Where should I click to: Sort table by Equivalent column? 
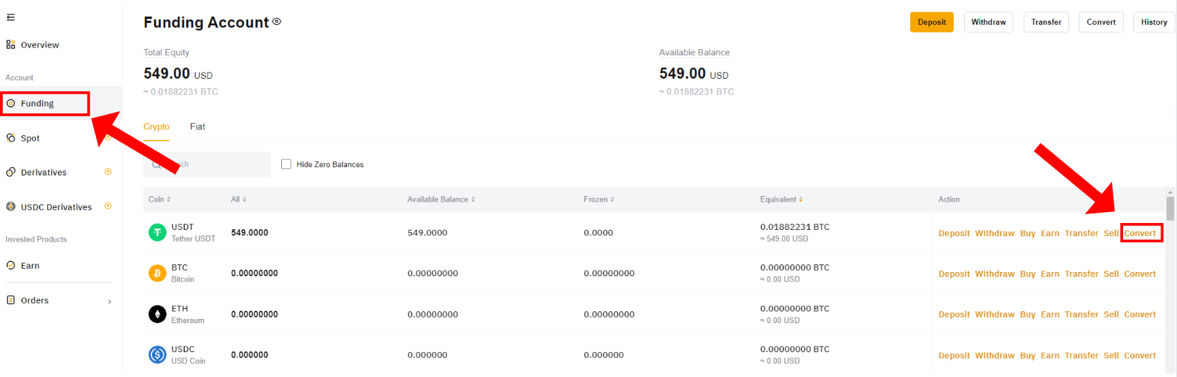tap(782, 200)
